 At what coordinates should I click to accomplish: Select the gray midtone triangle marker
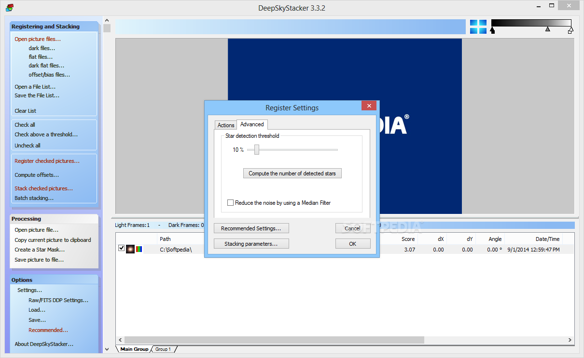[x=547, y=29]
